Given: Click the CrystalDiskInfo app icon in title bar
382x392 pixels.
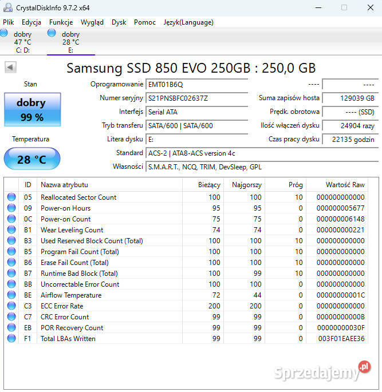Looking at the screenshot, I should click(x=7, y=8).
